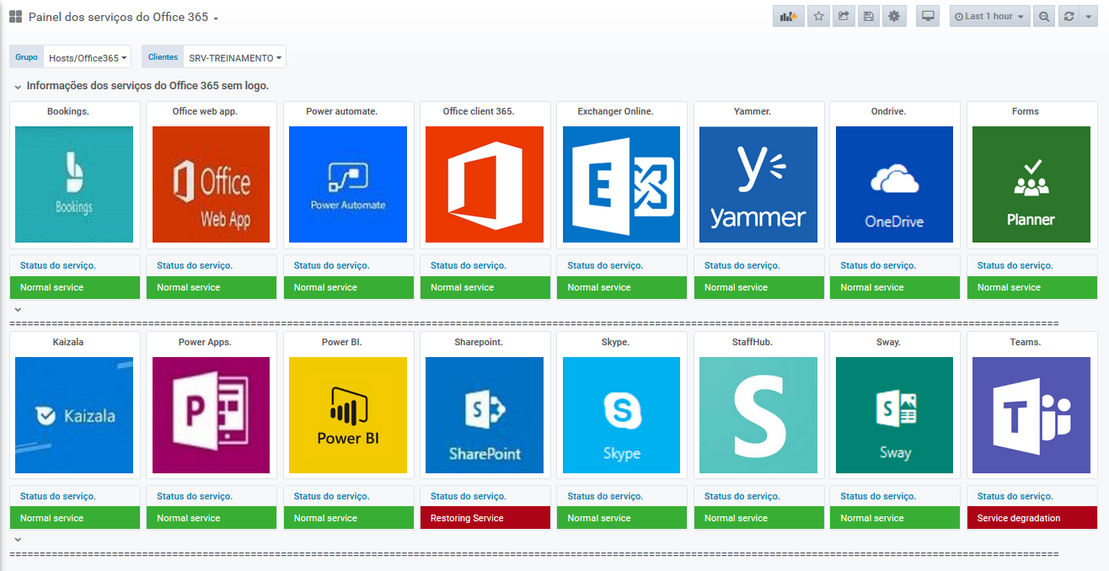Image resolution: width=1109 pixels, height=571 pixels.
Task: Click Yammer Normal service status bar
Action: tap(758, 287)
